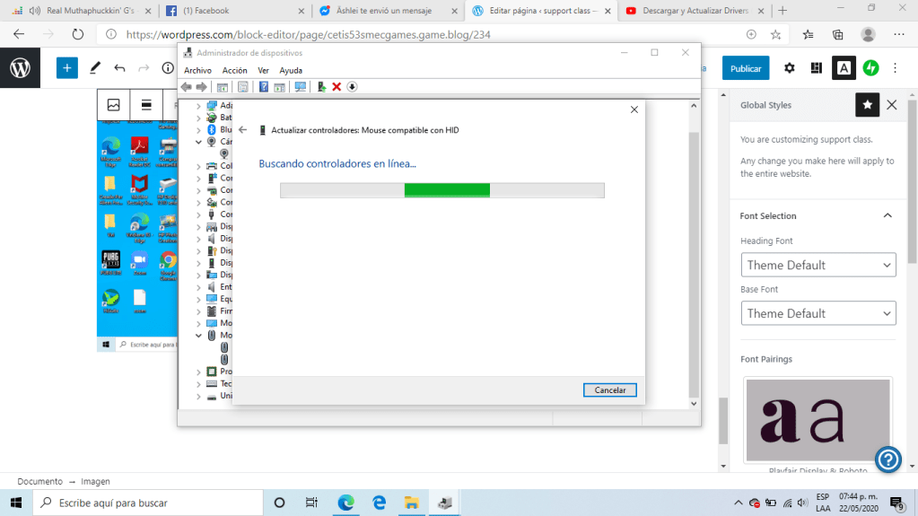
Task: Click the blue help question mark icon
Action: (x=887, y=460)
